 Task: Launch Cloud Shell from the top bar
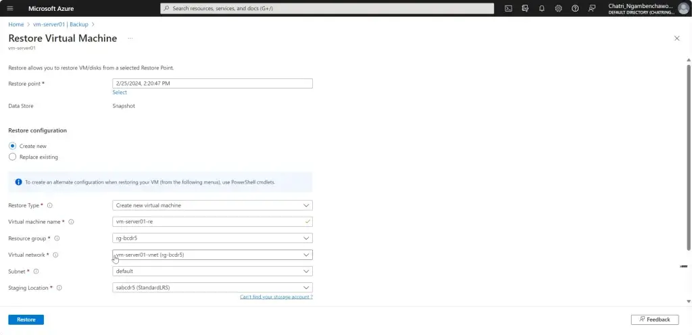[x=508, y=8]
